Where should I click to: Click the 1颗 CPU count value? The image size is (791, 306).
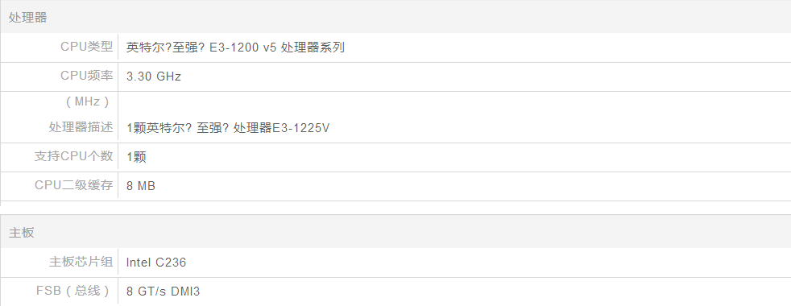(136, 157)
